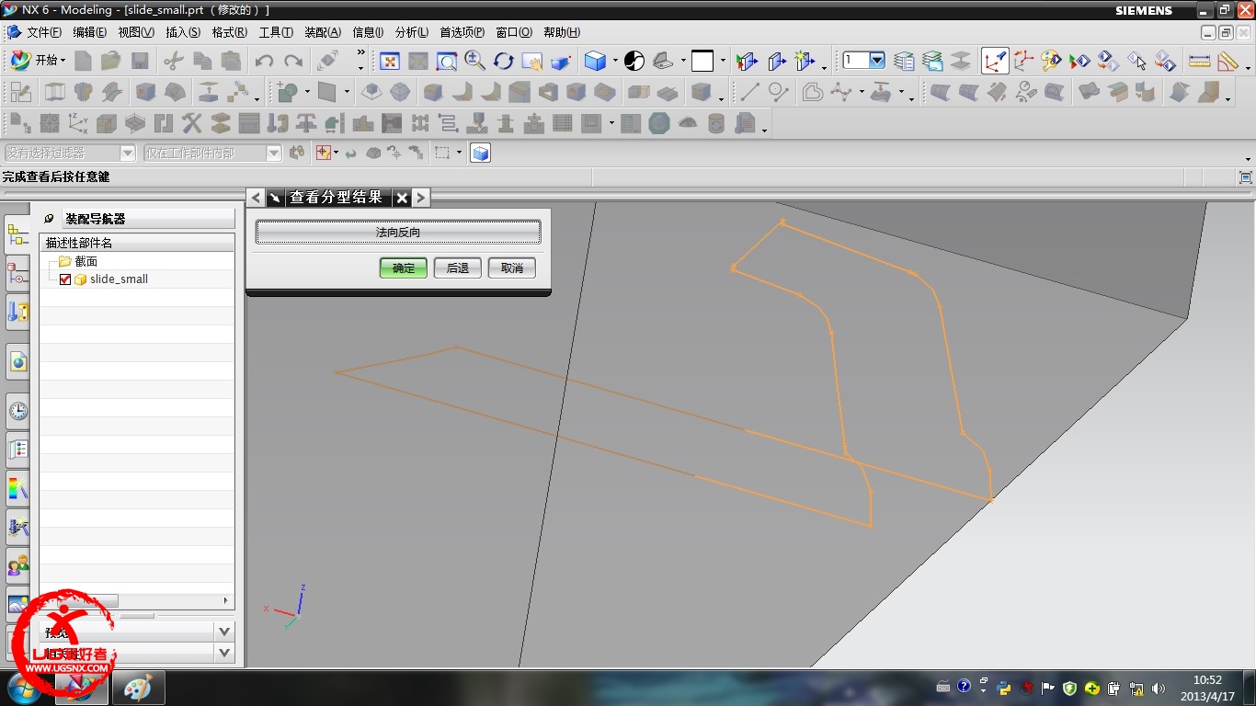
Task: Open the Assembly Navigator side tab
Action: pos(17,236)
